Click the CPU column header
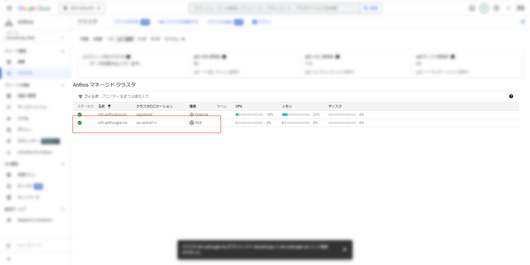Viewport: 530px width, 265px height. click(239, 106)
